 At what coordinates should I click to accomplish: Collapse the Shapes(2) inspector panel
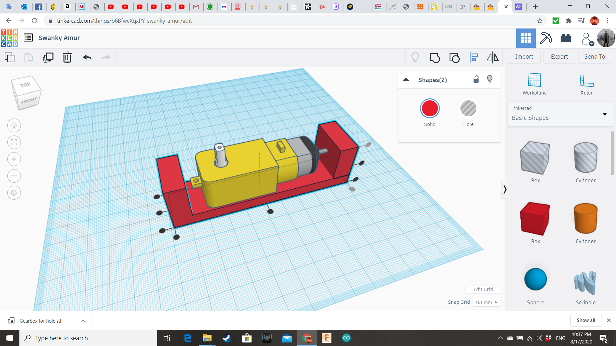406,80
